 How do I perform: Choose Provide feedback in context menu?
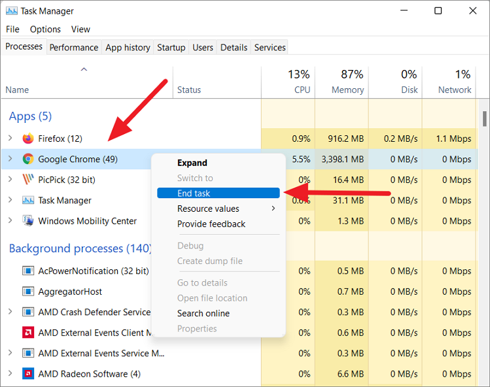coord(219,224)
